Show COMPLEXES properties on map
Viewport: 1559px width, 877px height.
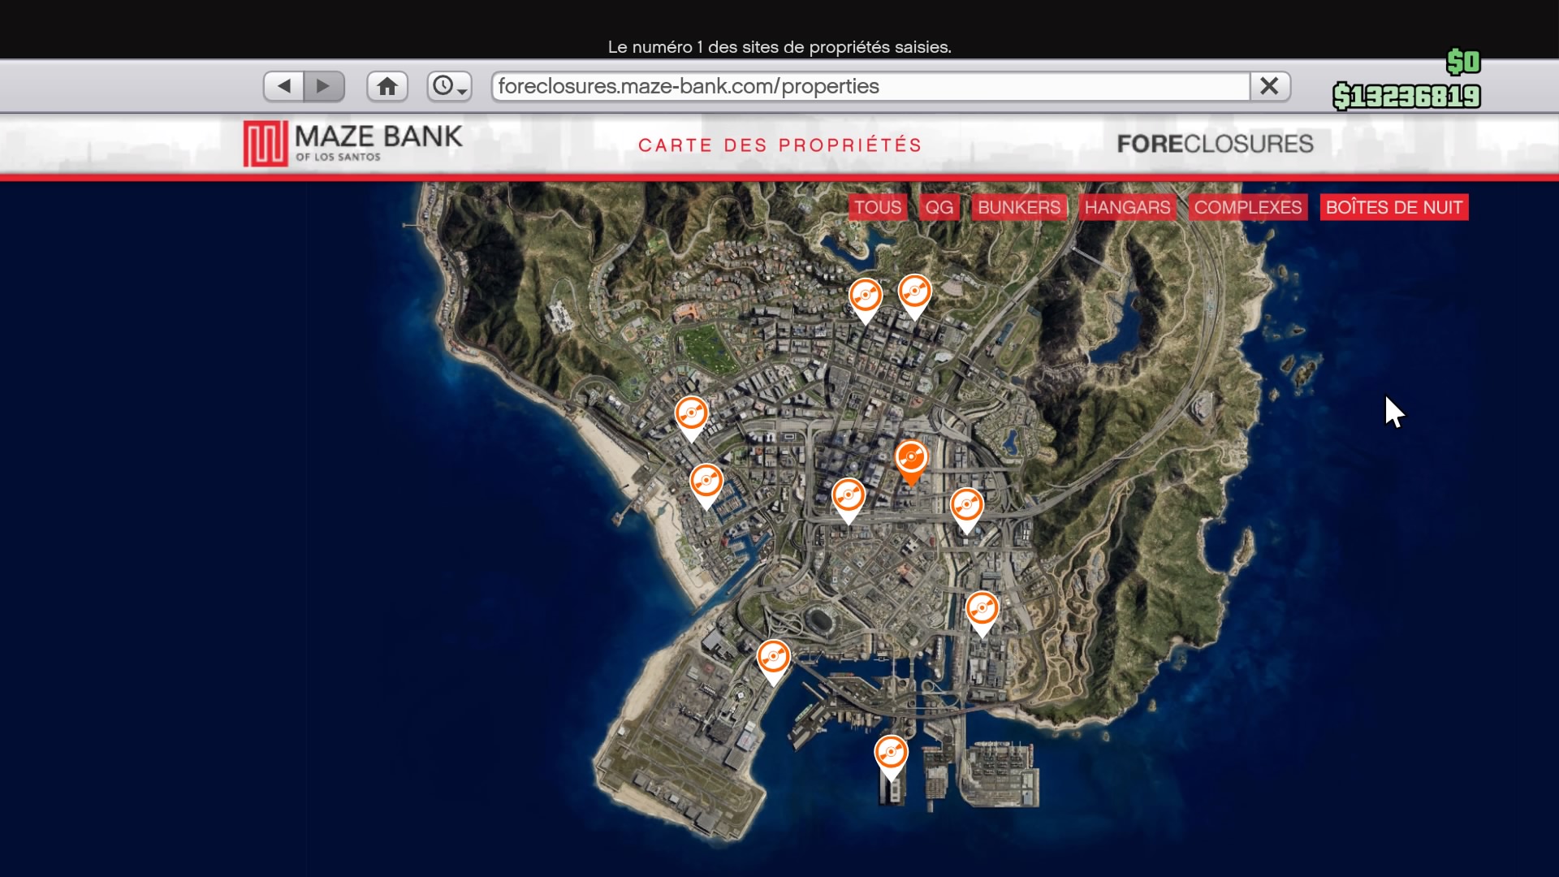pyautogui.click(x=1247, y=207)
